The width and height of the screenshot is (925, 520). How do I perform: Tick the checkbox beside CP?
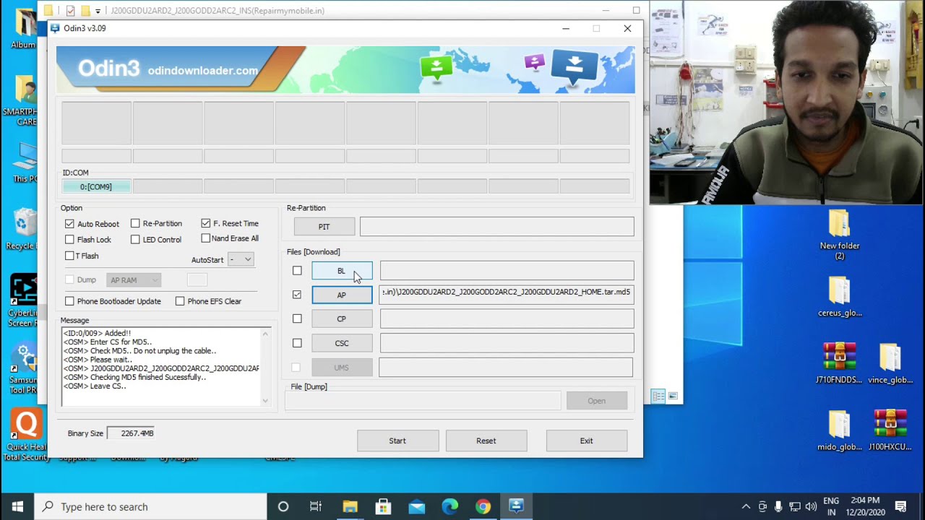(297, 318)
